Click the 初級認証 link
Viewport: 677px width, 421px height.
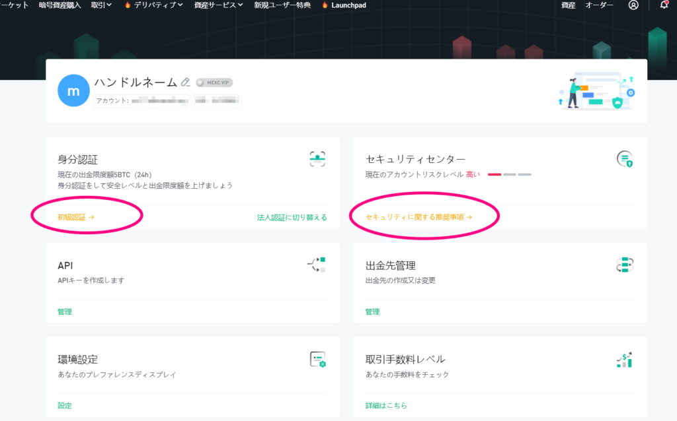click(75, 216)
